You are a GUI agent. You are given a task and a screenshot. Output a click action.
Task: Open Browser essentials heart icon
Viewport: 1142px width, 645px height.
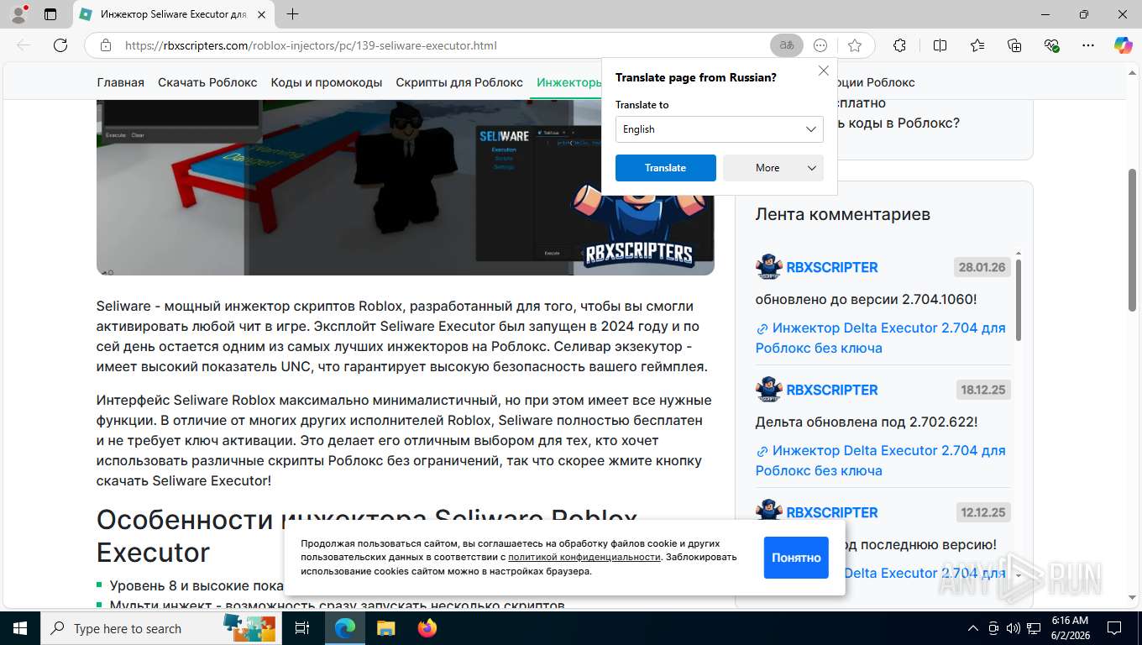coord(1051,45)
